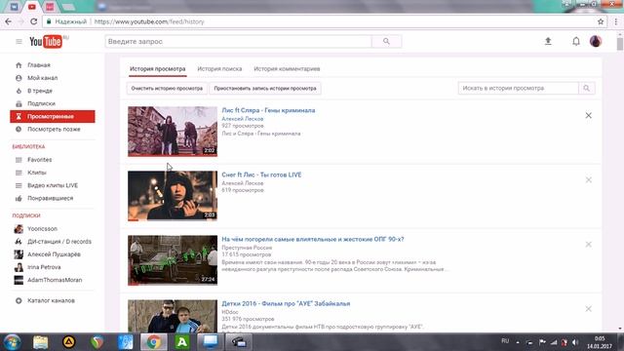
Task: Open the notifications bell
Action: pos(576,41)
